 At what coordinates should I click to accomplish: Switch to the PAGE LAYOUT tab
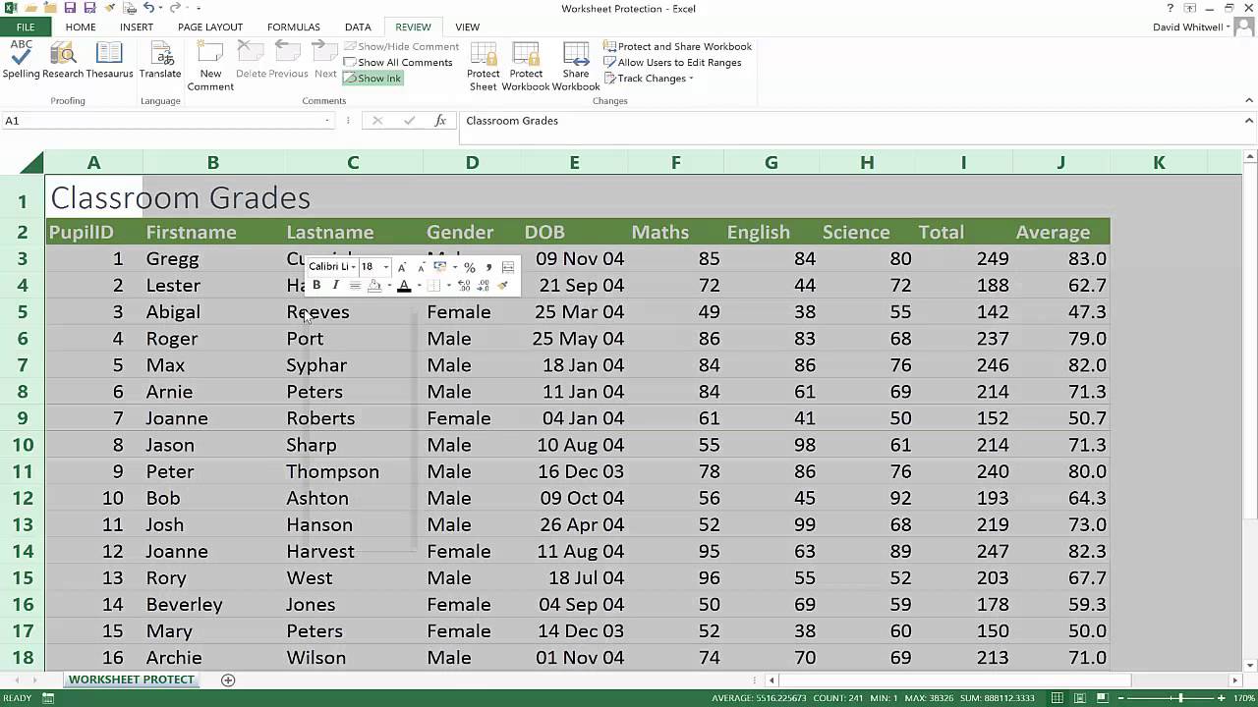[x=210, y=27]
